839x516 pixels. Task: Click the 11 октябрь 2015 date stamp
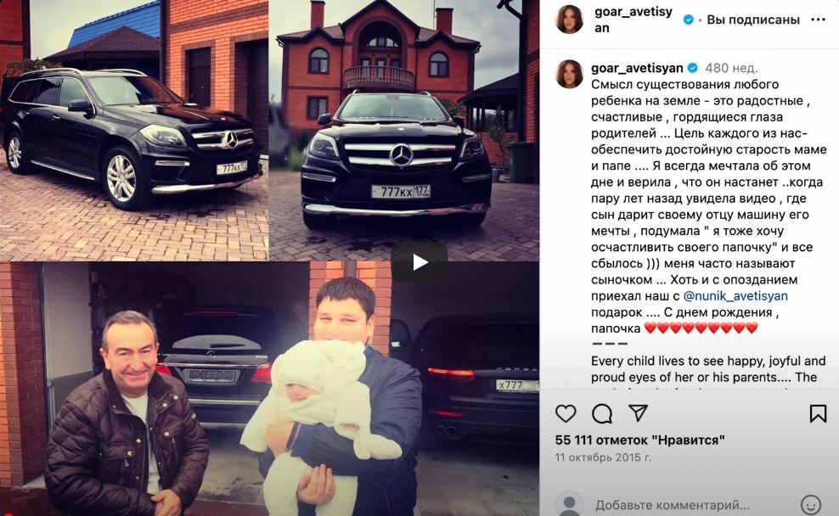pyautogui.click(x=603, y=457)
